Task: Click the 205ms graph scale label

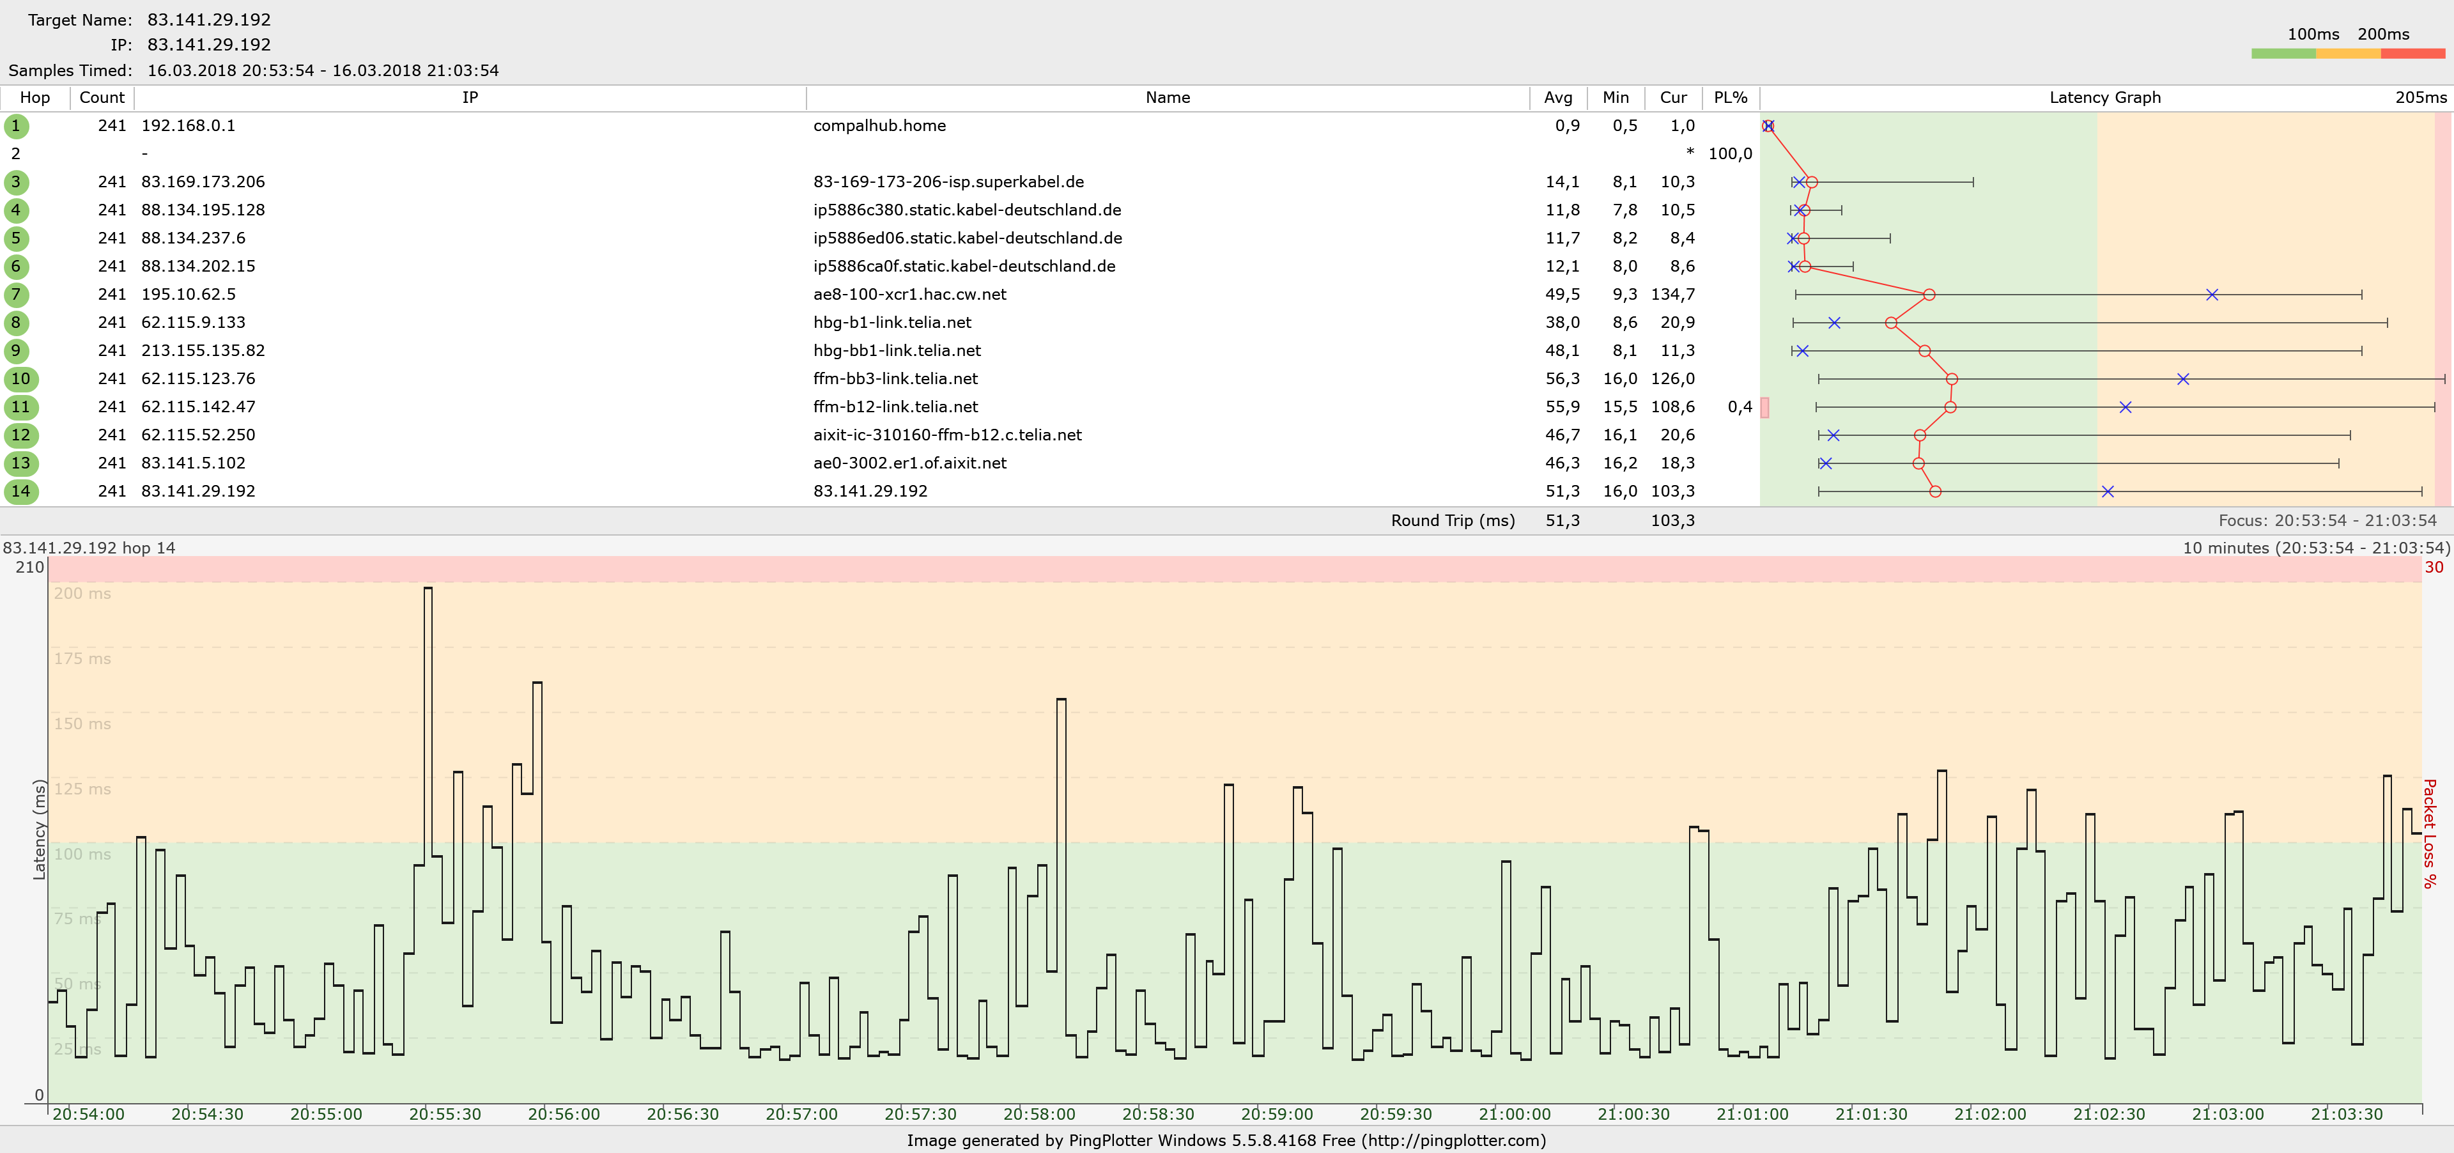Action: coord(2421,97)
